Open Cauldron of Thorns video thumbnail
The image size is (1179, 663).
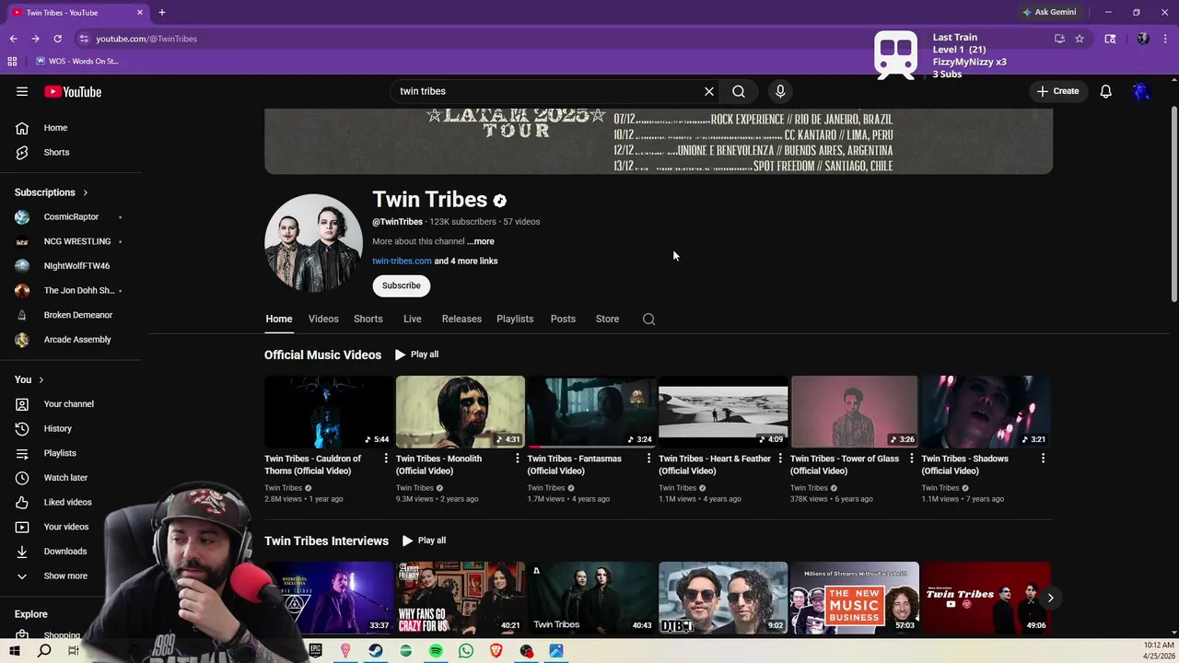click(328, 412)
